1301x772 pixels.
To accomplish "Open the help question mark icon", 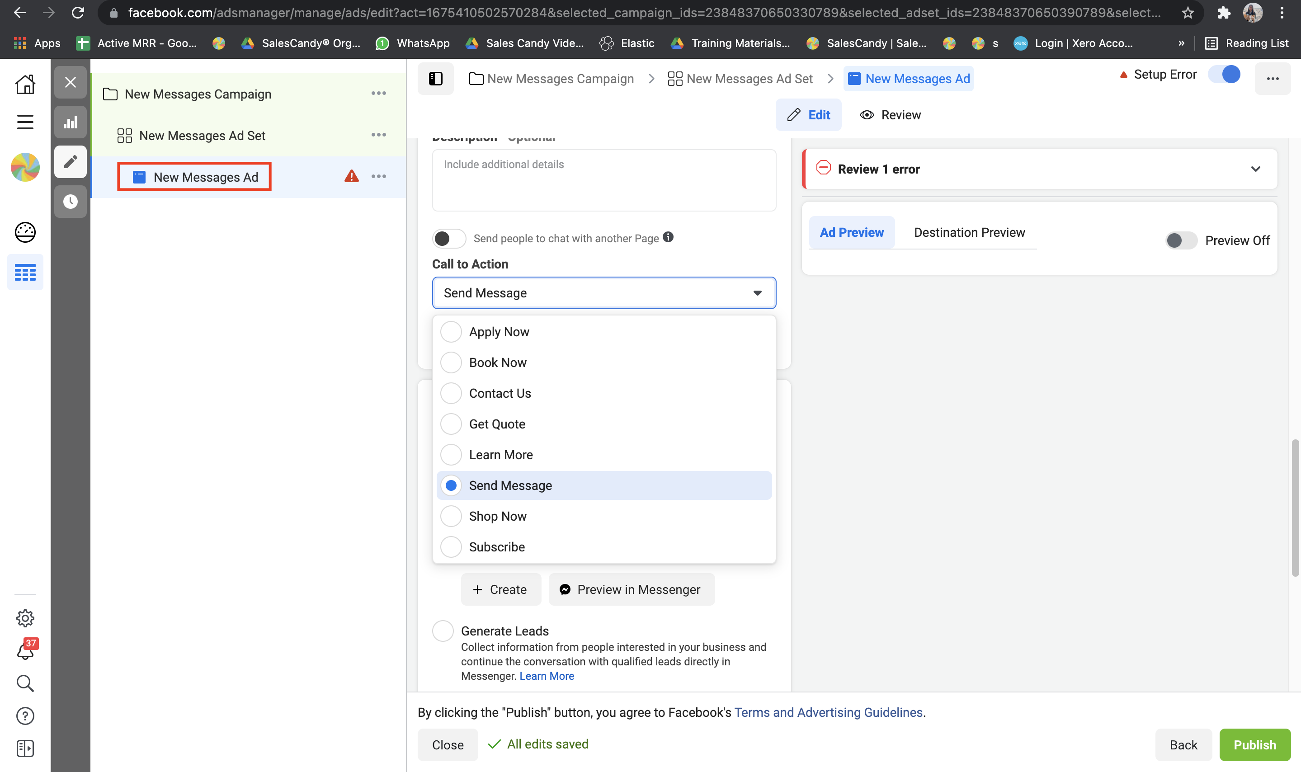I will click(x=25, y=716).
